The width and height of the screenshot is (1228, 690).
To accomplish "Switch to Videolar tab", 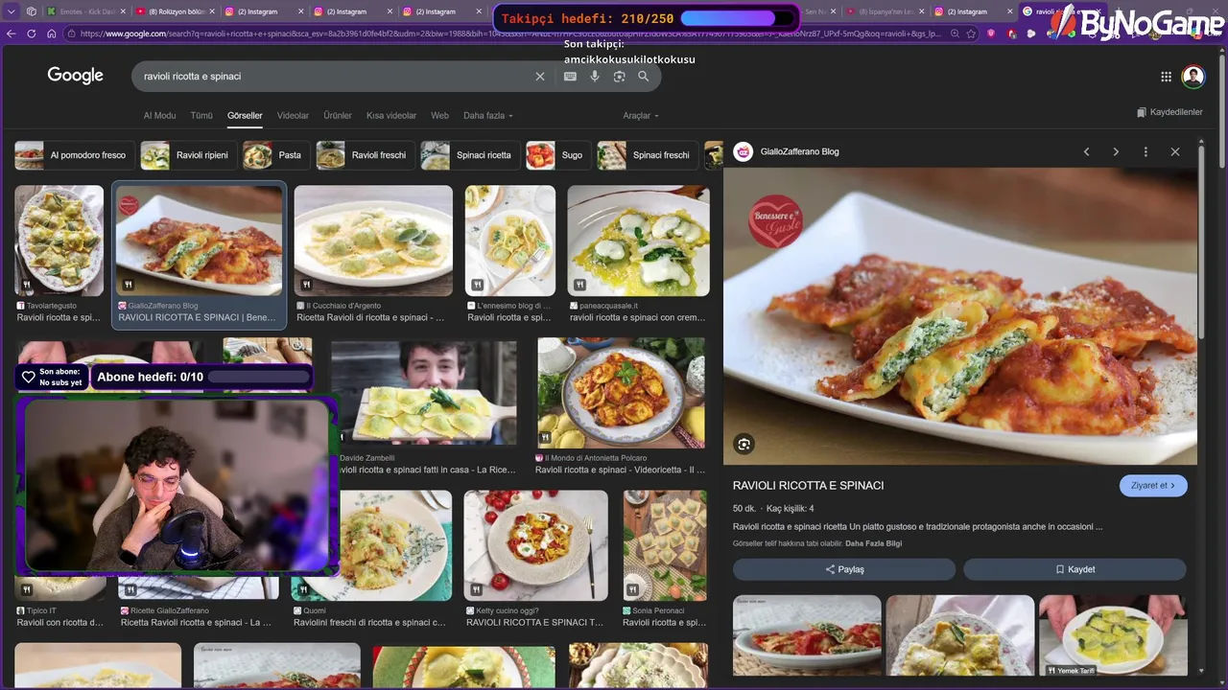I will 293,115.
